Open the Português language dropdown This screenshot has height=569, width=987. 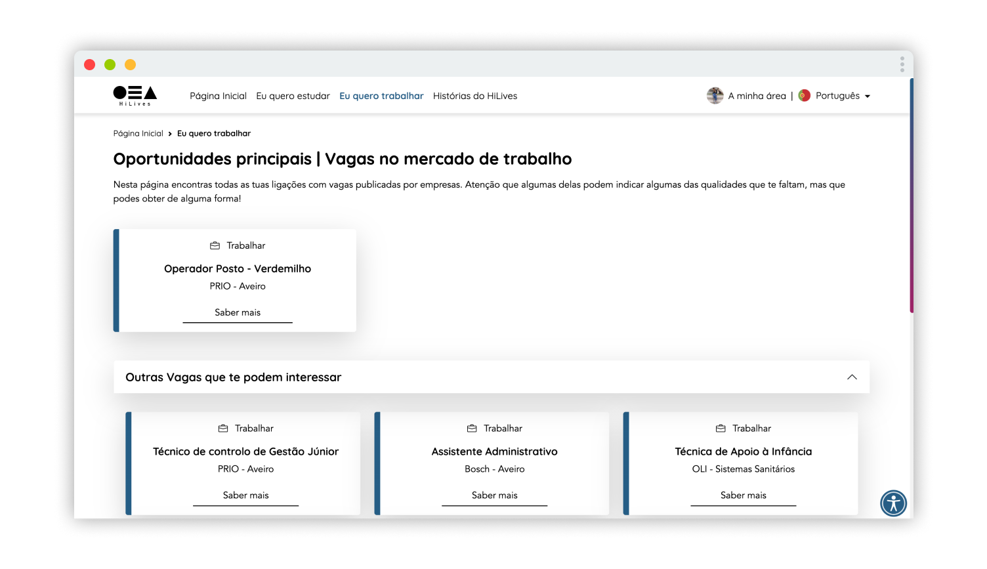pos(843,96)
